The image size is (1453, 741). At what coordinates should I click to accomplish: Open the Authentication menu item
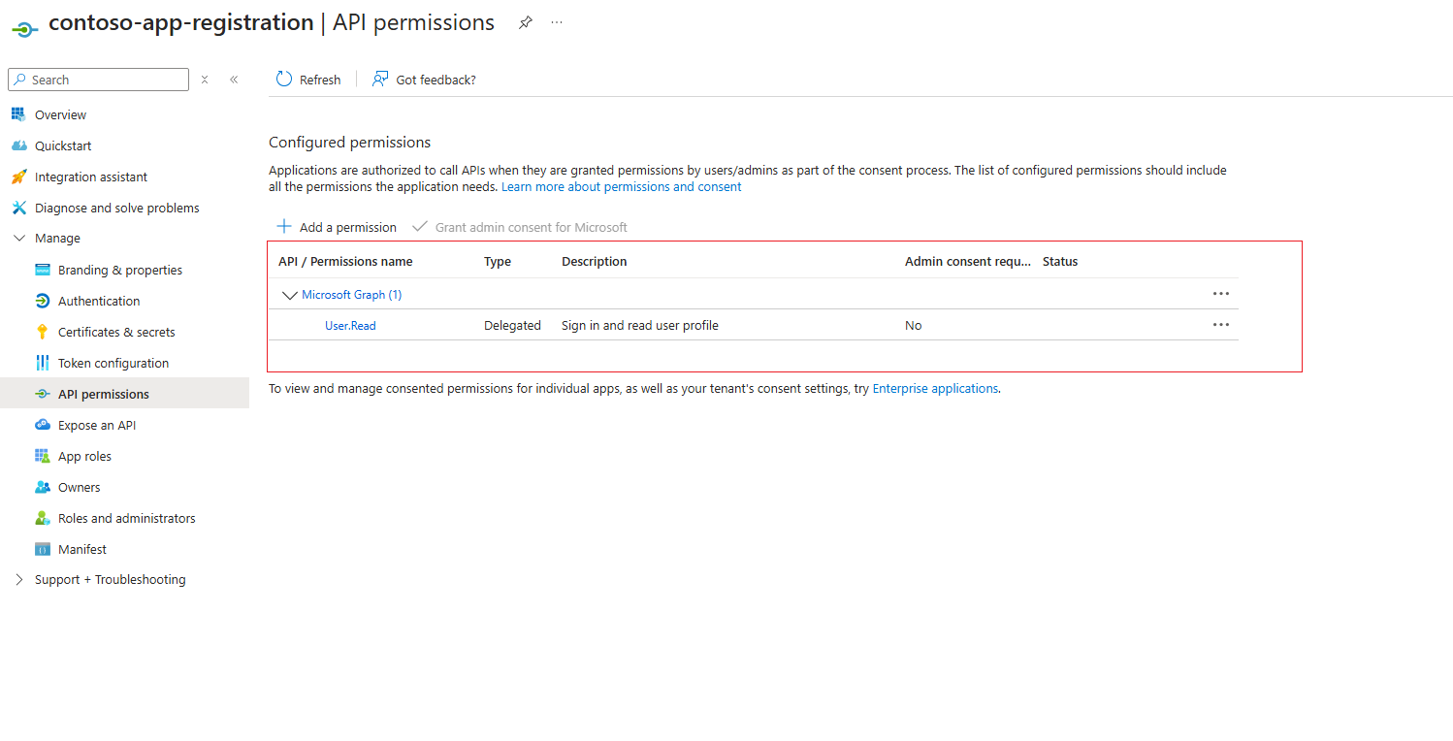pyautogui.click(x=99, y=301)
